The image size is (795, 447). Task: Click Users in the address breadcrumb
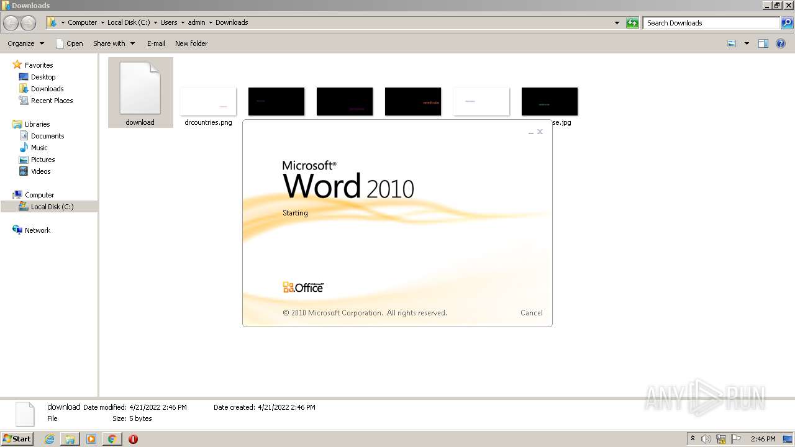tap(169, 22)
